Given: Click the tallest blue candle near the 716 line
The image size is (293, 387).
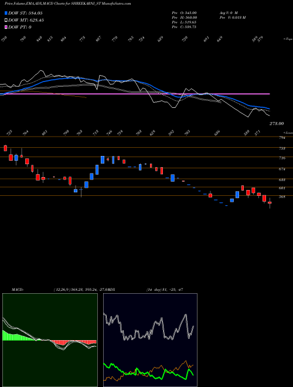Looking at the screenshot, I should (103, 159).
